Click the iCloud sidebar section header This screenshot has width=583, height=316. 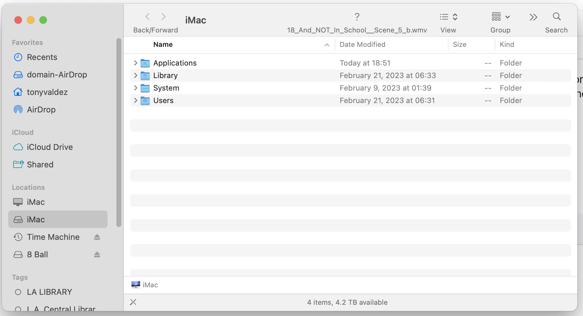[23, 132]
